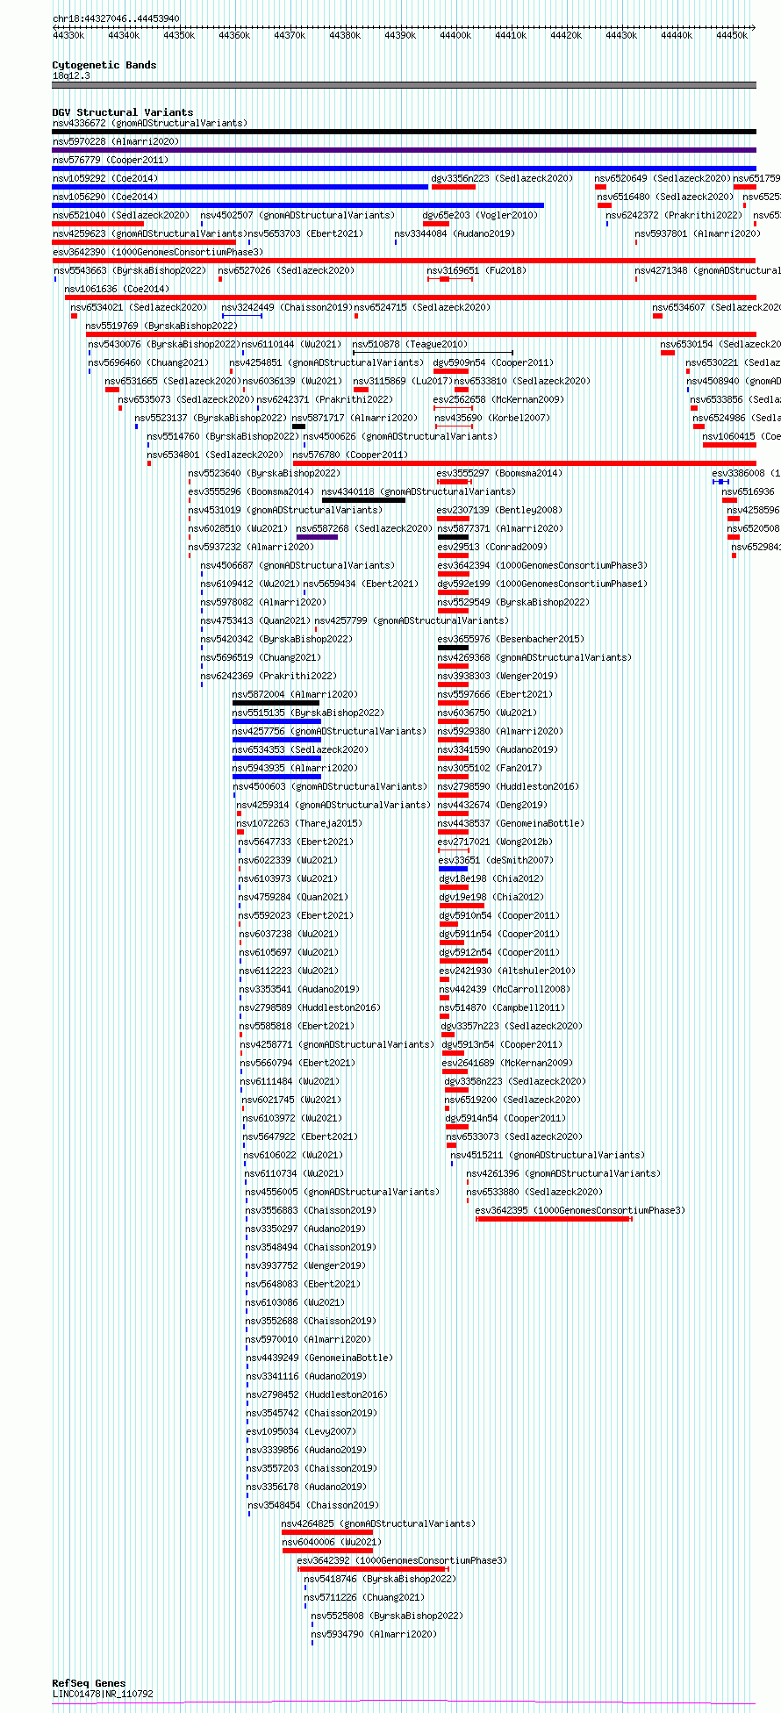The image size is (781, 1713).
Task: Open nsv576779 (Cooper2011) variant
Action: (x=110, y=160)
